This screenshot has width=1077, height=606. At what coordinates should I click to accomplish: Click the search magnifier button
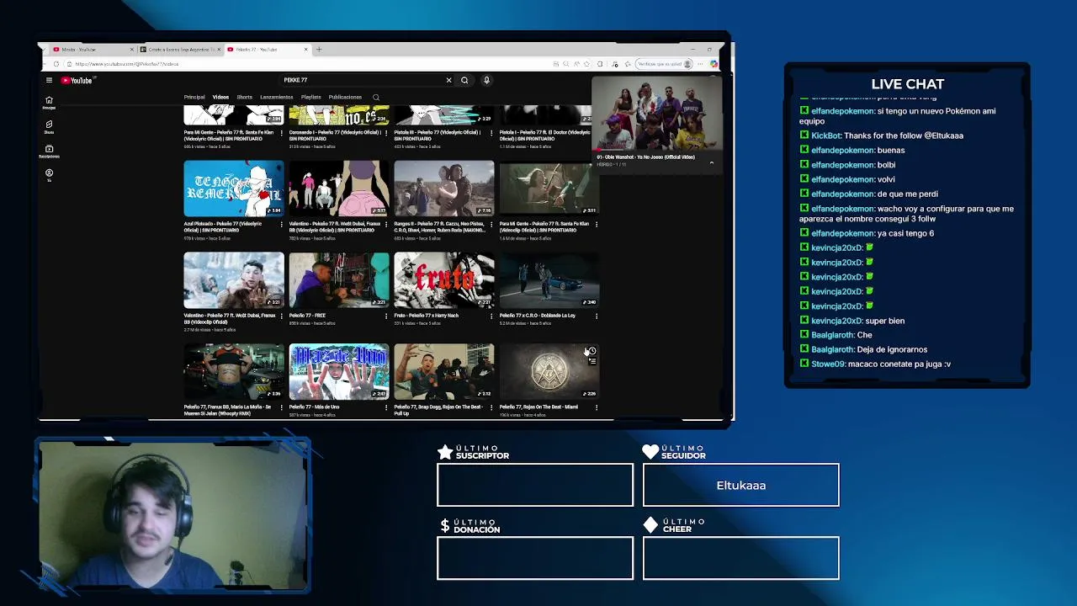click(464, 80)
